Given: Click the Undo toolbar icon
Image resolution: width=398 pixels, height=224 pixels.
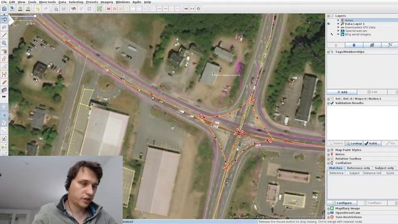Looking at the screenshot, I should pos(37,9).
